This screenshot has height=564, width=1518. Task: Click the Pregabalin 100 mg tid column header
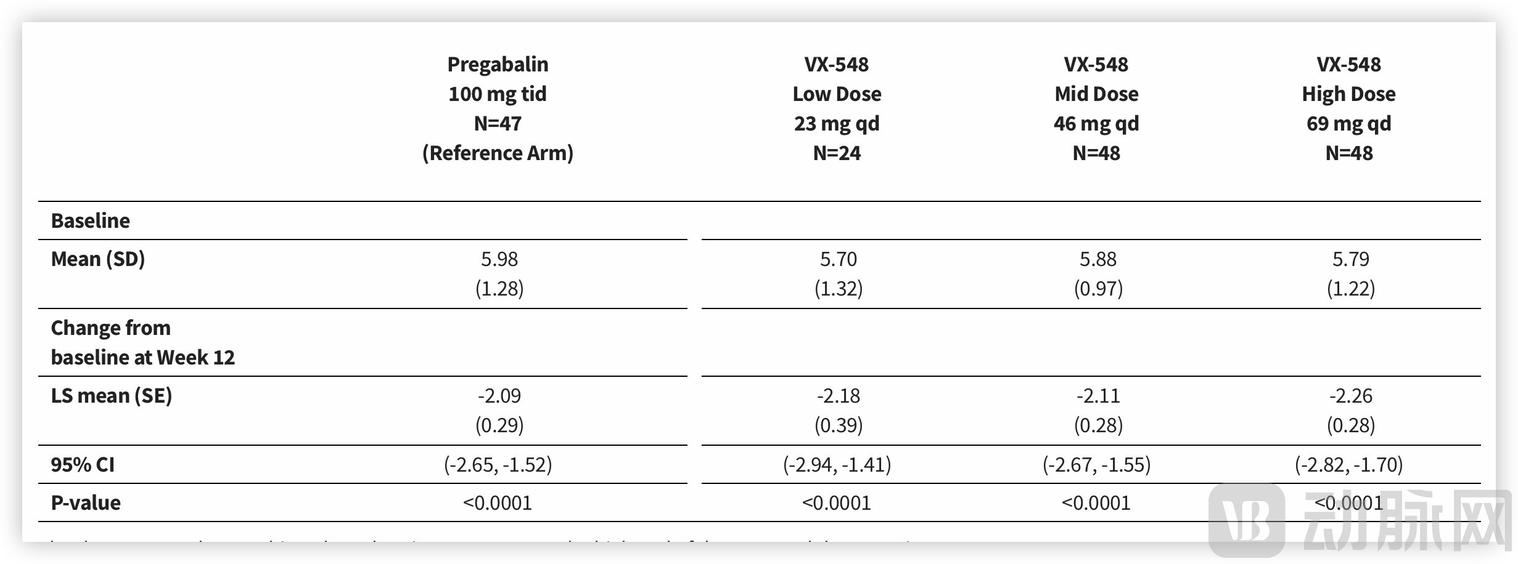pyautogui.click(x=498, y=108)
